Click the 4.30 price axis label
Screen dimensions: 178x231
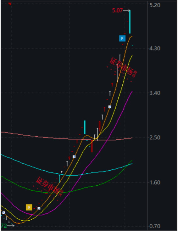[x=155, y=48]
